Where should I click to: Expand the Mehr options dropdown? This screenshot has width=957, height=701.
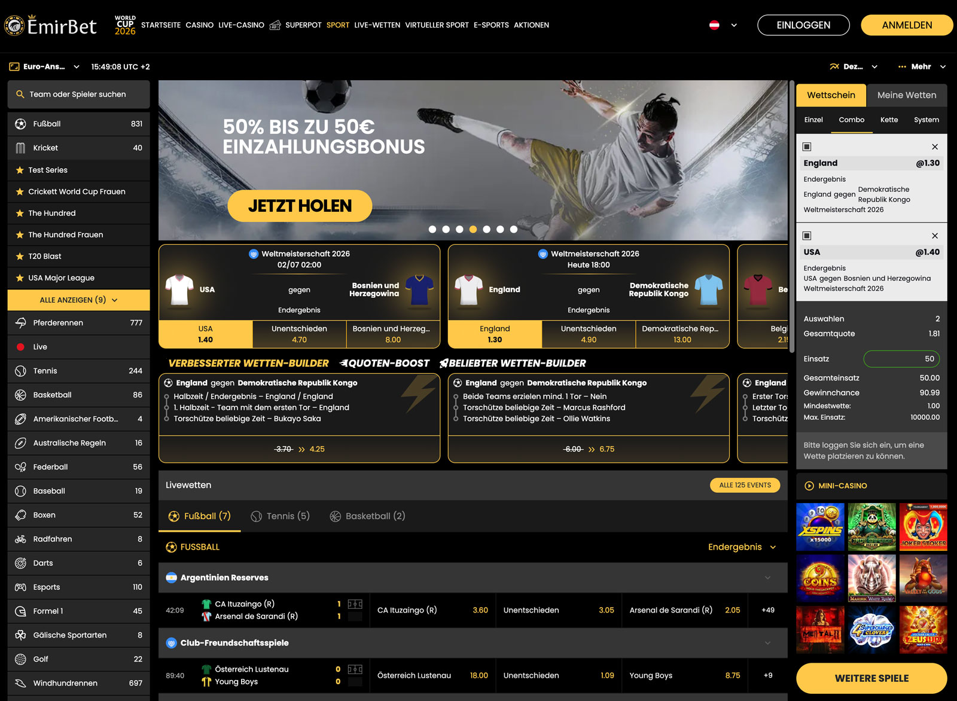pyautogui.click(x=922, y=67)
